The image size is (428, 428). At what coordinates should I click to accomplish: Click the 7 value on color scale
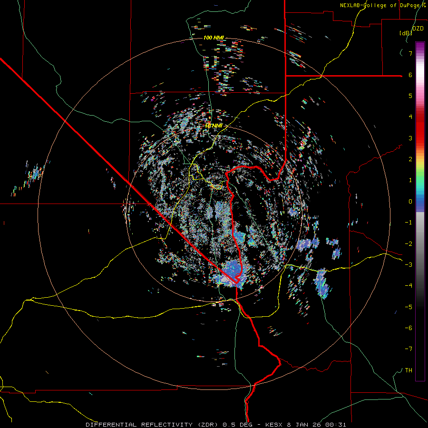point(410,53)
